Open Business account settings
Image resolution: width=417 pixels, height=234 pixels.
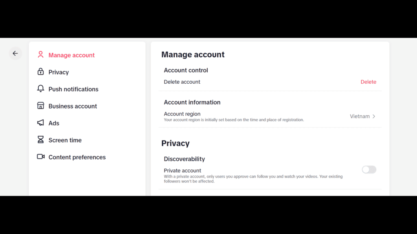pos(72,106)
